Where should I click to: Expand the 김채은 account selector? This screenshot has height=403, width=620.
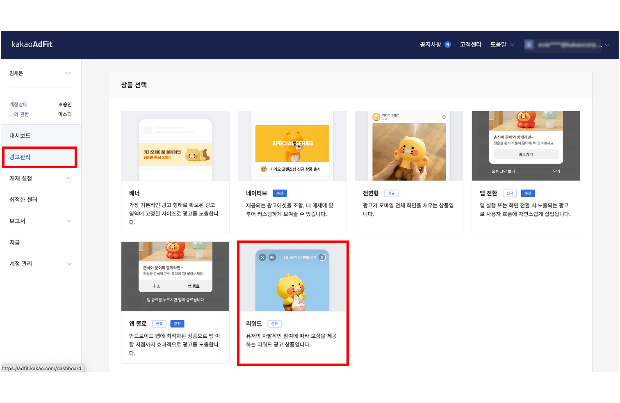coord(40,73)
